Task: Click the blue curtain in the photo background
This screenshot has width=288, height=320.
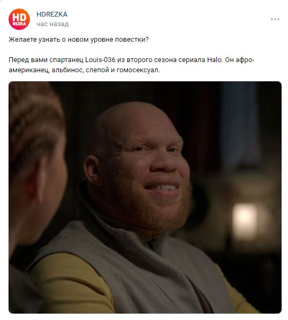Action: click(x=239, y=123)
